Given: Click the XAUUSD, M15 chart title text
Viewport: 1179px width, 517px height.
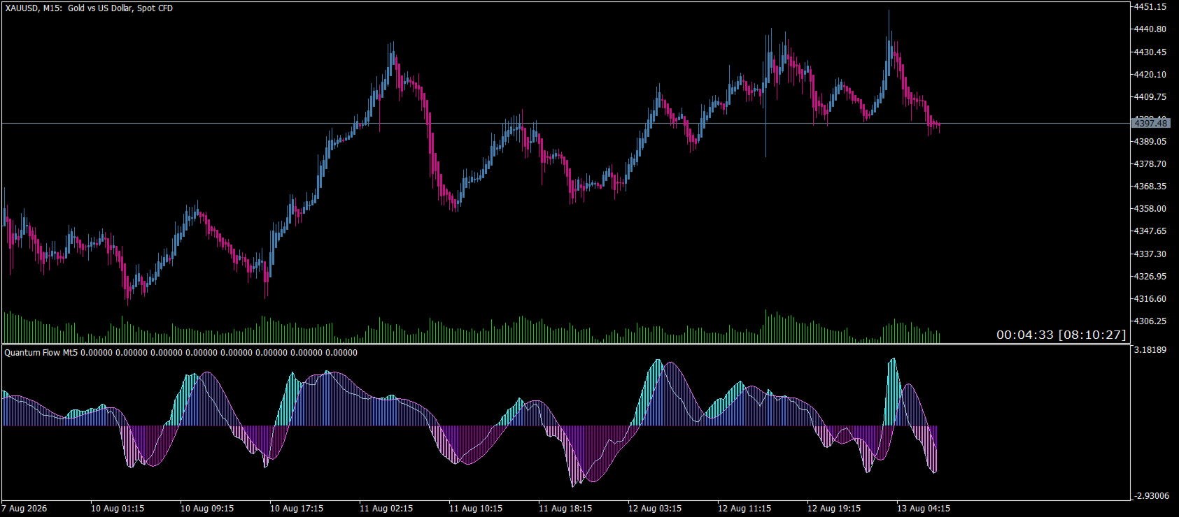Looking at the screenshot, I should (89, 8).
